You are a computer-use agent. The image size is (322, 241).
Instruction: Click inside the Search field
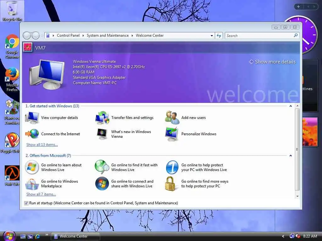point(259,36)
